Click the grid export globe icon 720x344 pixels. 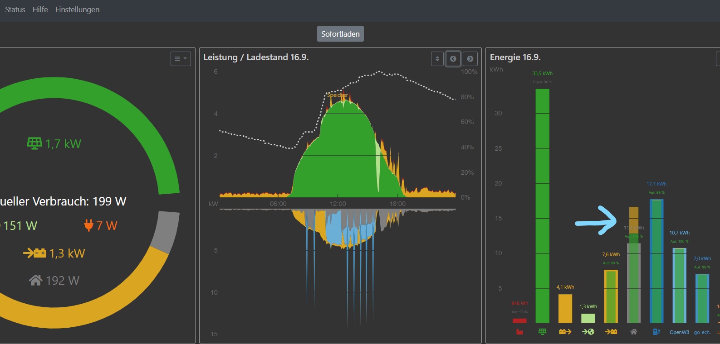pyautogui.click(x=588, y=332)
